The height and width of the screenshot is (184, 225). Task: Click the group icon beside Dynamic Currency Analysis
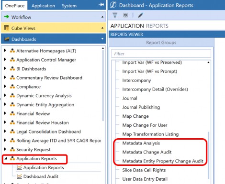click(x=12, y=95)
